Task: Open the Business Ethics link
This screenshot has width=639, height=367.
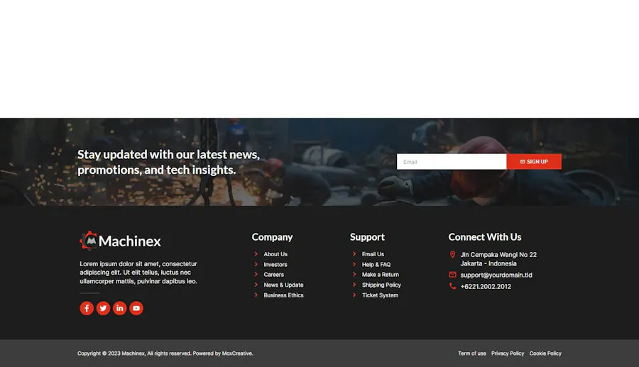Action: click(x=283, y=295)
